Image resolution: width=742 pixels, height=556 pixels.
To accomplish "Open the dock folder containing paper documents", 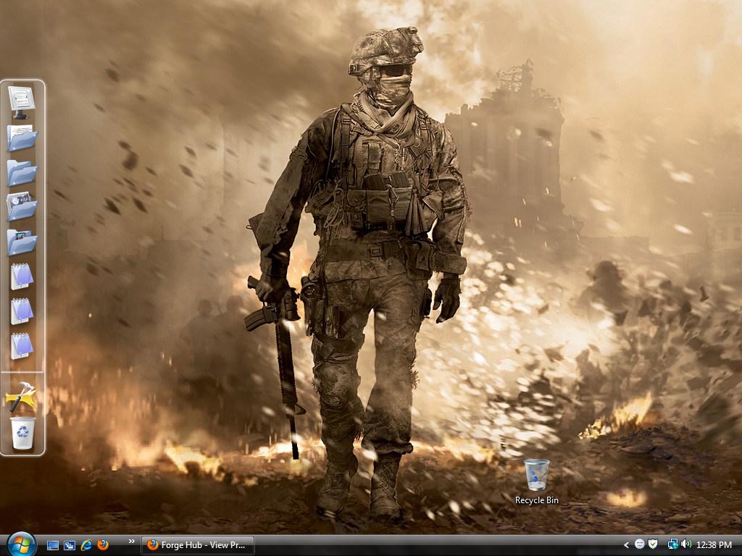I will (x=22, y=138).
